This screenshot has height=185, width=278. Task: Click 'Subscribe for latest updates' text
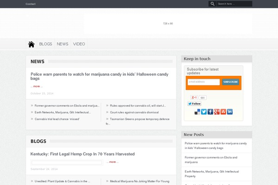point(202,71)
